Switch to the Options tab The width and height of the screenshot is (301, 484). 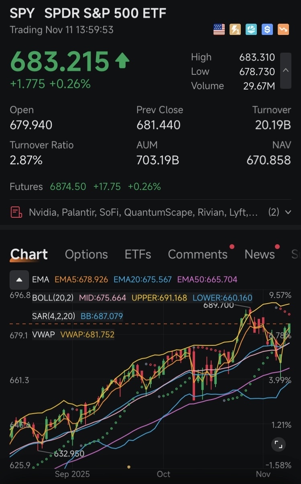point(86,254)
